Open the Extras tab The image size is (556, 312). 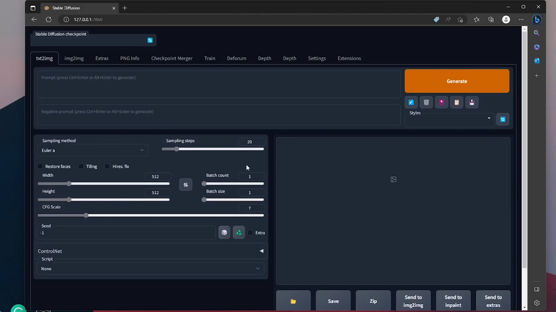click(x=102, y=59)
